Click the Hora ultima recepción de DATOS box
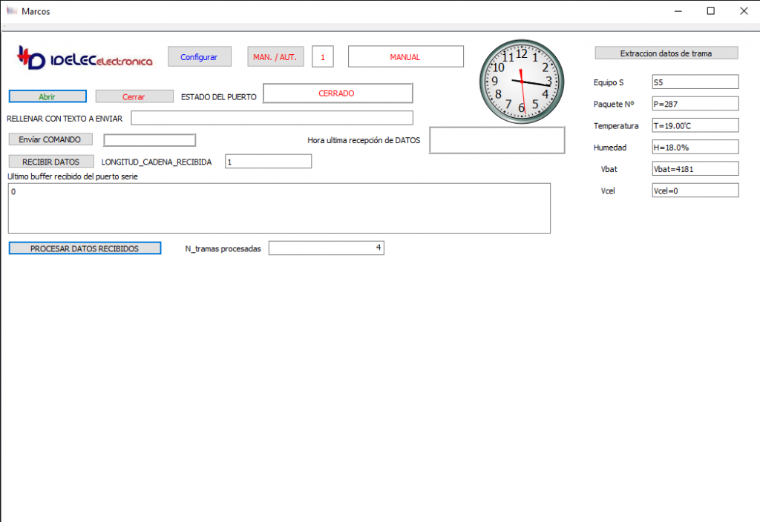760x522 pixels. point(497,140)
